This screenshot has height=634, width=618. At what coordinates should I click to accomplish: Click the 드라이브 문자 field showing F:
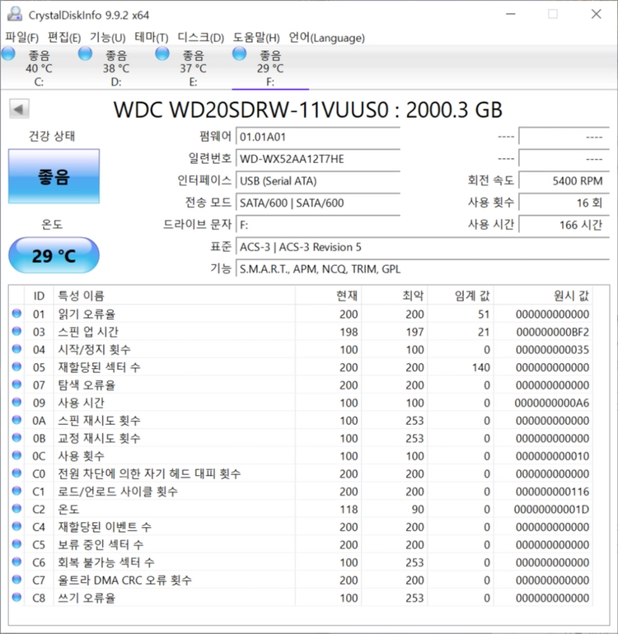[318, 225]
